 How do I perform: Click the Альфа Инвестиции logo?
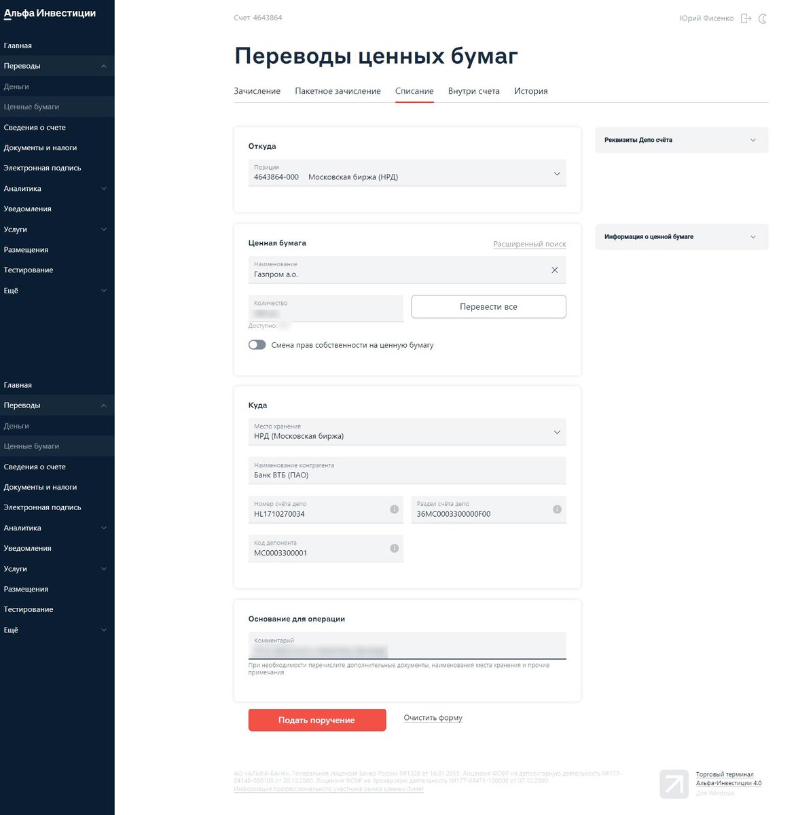pos(51,13)
